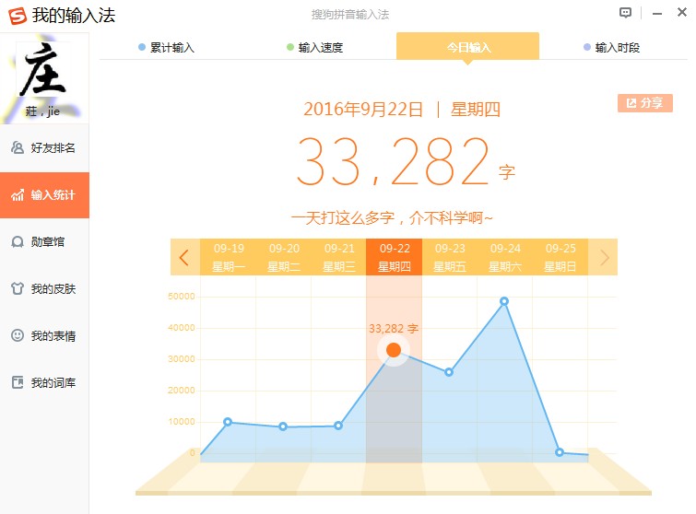The height and width of the screenshot is (514, 696).
Task: Select 输入统计 in the sidebar
Action: coord(44,195)
